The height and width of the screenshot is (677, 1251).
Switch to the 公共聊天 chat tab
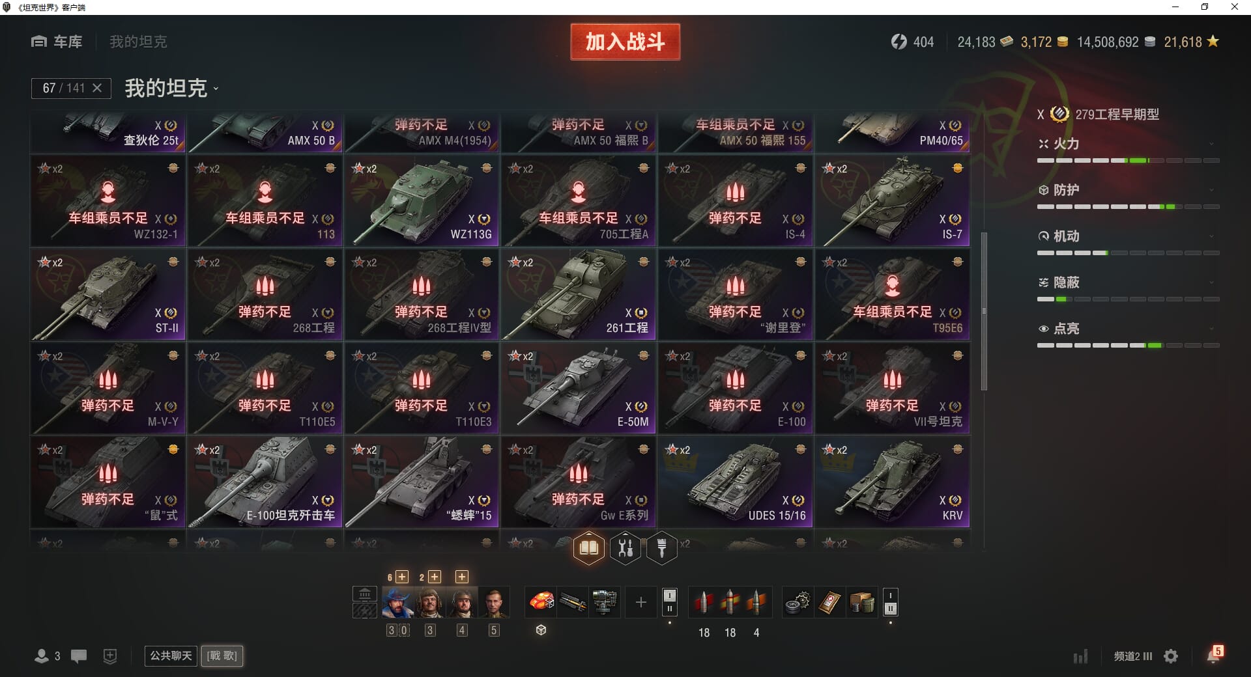171,656
